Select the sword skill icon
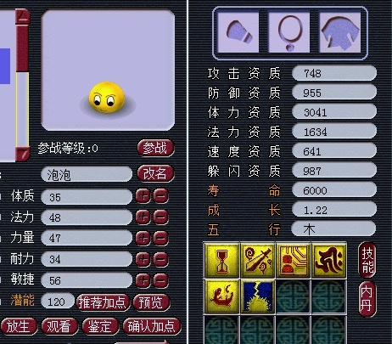The width and height of the screenshot is (392, 344). click(258, 261)
